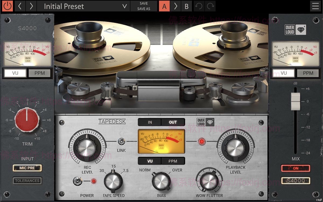Click the MIX slider on the right
The width and height of the screenshot is (323, 202).
295,102
